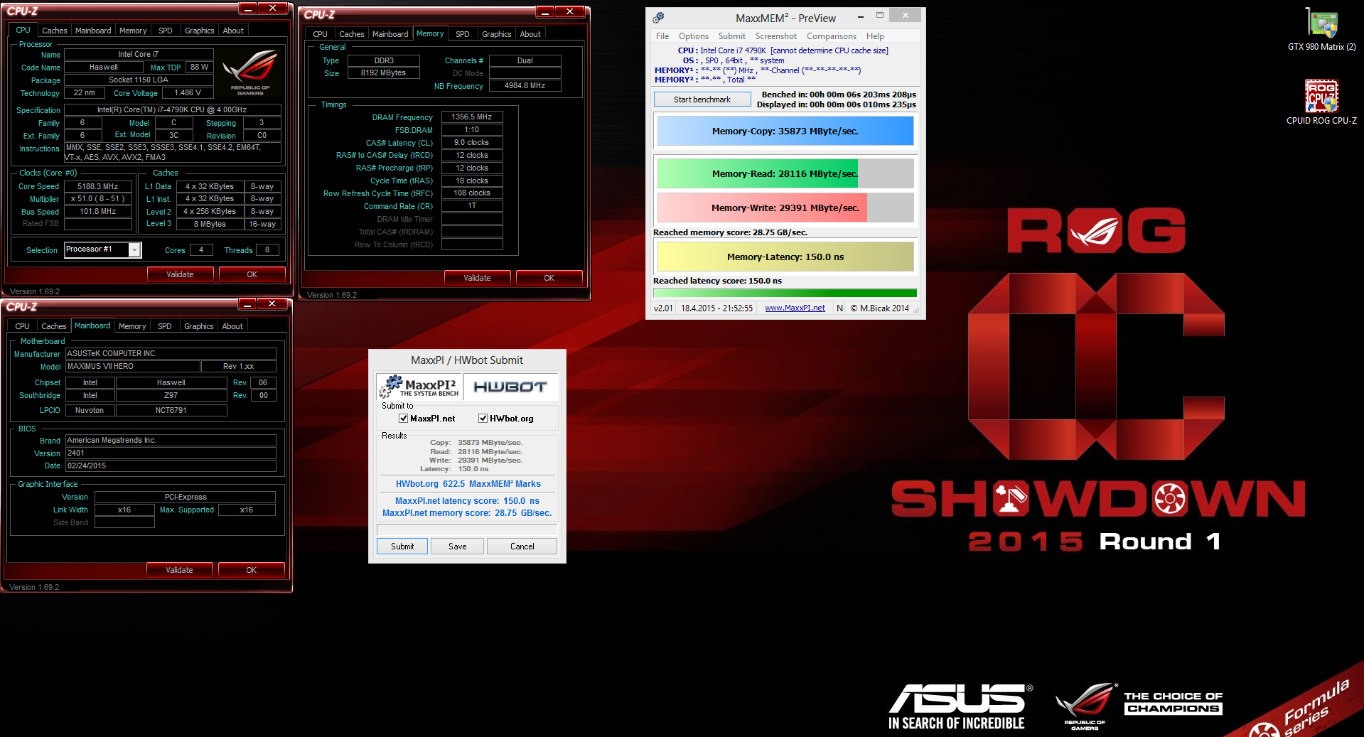Click green latency score progress bar
Image resolution: width=1364 pixels, height=737 pixels.
785,293
